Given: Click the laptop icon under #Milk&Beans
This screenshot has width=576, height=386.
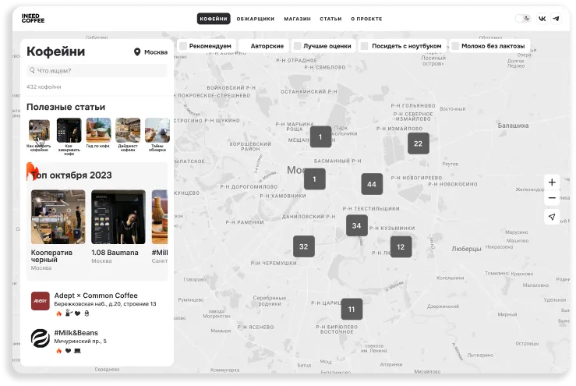Looking at the screenshot, I should 77,351.
